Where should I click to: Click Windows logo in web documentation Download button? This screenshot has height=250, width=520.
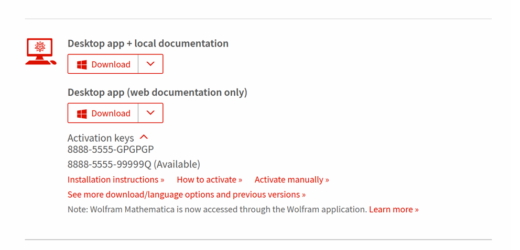[x=82, y=113]
